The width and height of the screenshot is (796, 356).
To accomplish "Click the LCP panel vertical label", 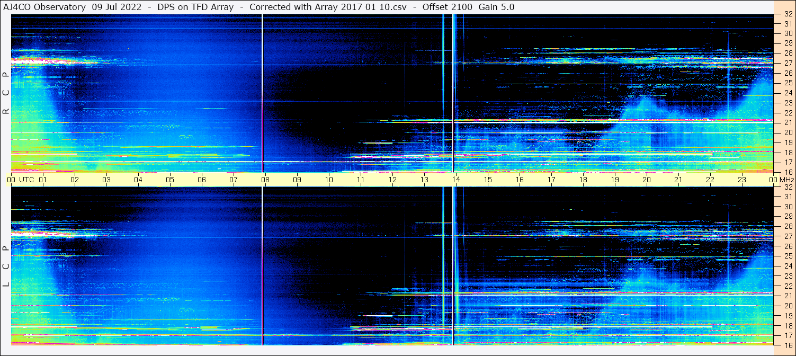I will [x=6, y=266].
